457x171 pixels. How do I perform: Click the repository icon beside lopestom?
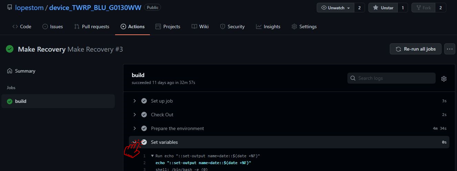click(x=9, y=7)
